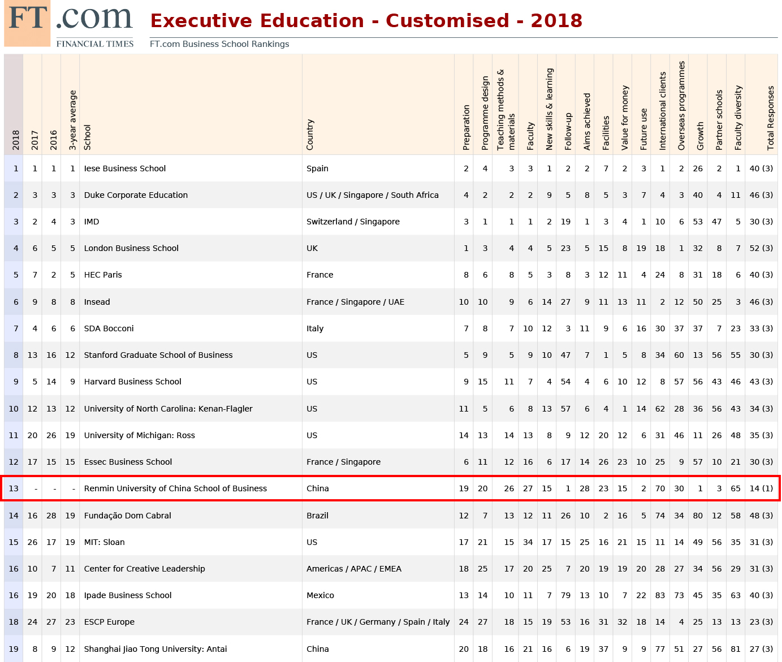Open Iese Business School entry
Screen dimensions: 782x662
pos(125,168)
